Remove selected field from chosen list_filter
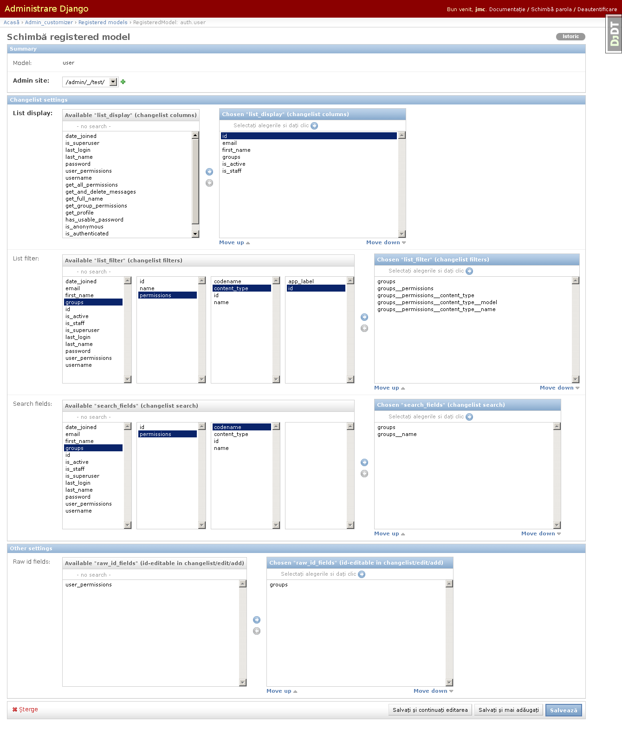This screenshot has width=622, height=735. tap(364, 328)
